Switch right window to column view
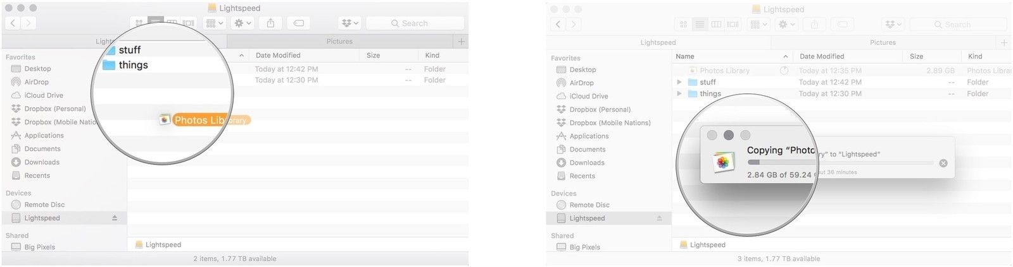 [x=716, y=25]
